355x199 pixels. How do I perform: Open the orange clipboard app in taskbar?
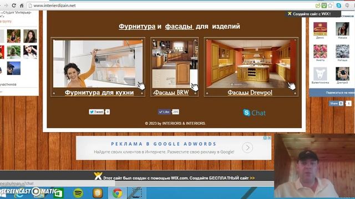pos(98,193)
